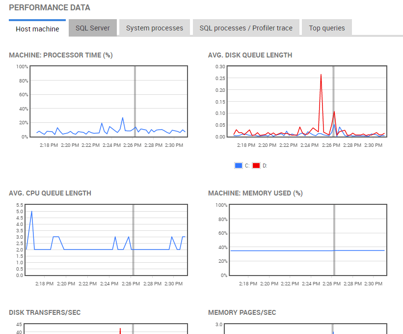
Task: Switch to the SQL Server tab
Action: [x=92, y=28]
